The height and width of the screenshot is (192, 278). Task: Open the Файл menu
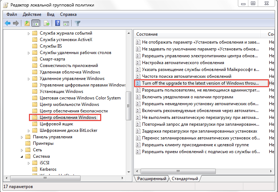[x=12, y=14]
